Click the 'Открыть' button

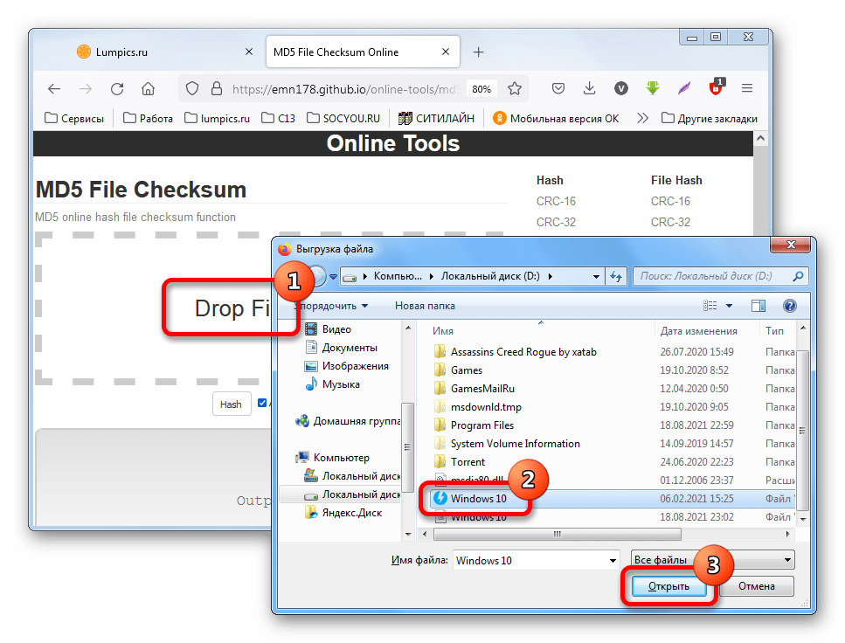(x=668, y=586)
